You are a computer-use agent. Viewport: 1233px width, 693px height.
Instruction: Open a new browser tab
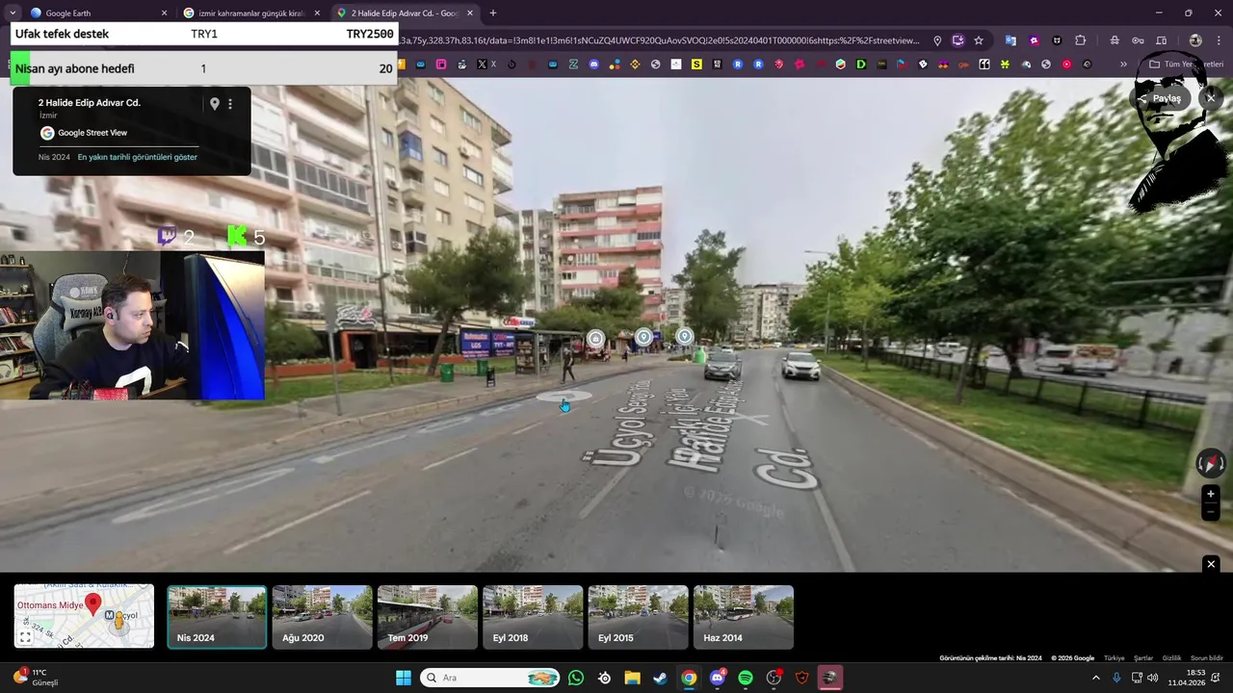[x=493, y=13]
